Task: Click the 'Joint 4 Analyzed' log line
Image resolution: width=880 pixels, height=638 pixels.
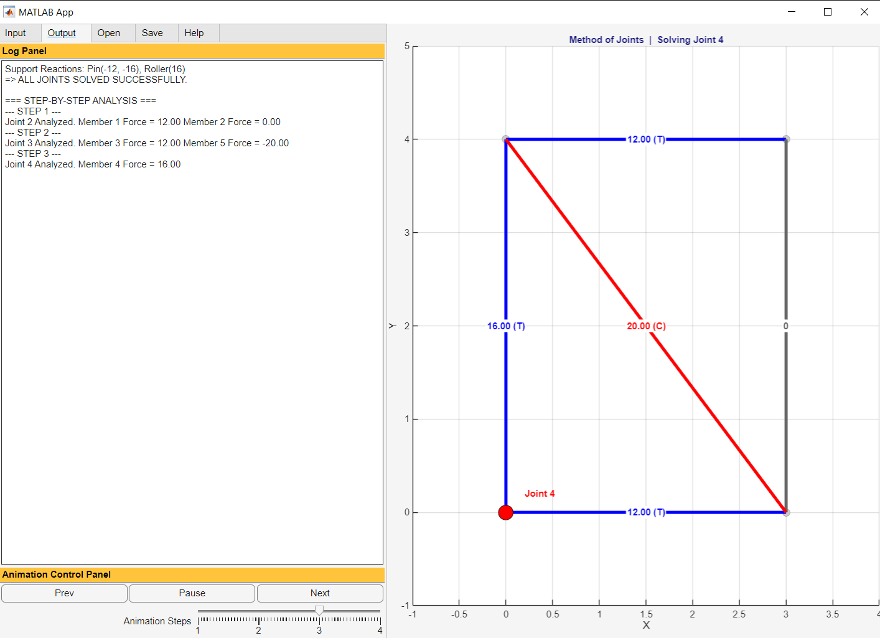Action: (93, 164)
